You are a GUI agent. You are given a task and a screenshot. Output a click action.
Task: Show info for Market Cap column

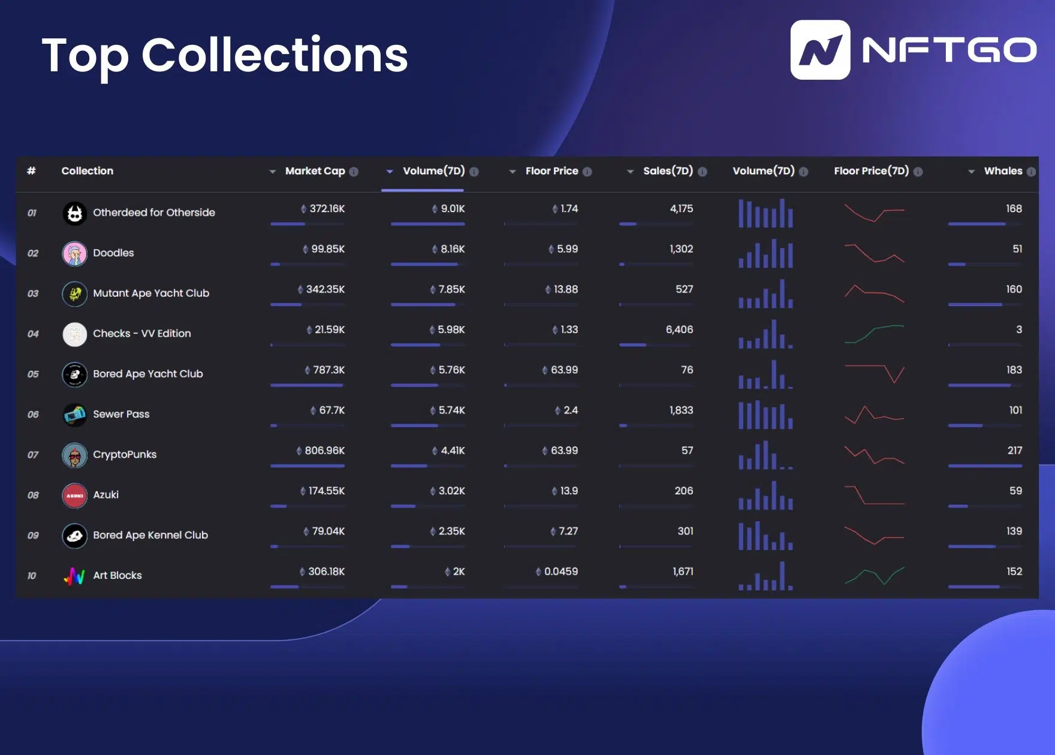click(x=354, y=172)
